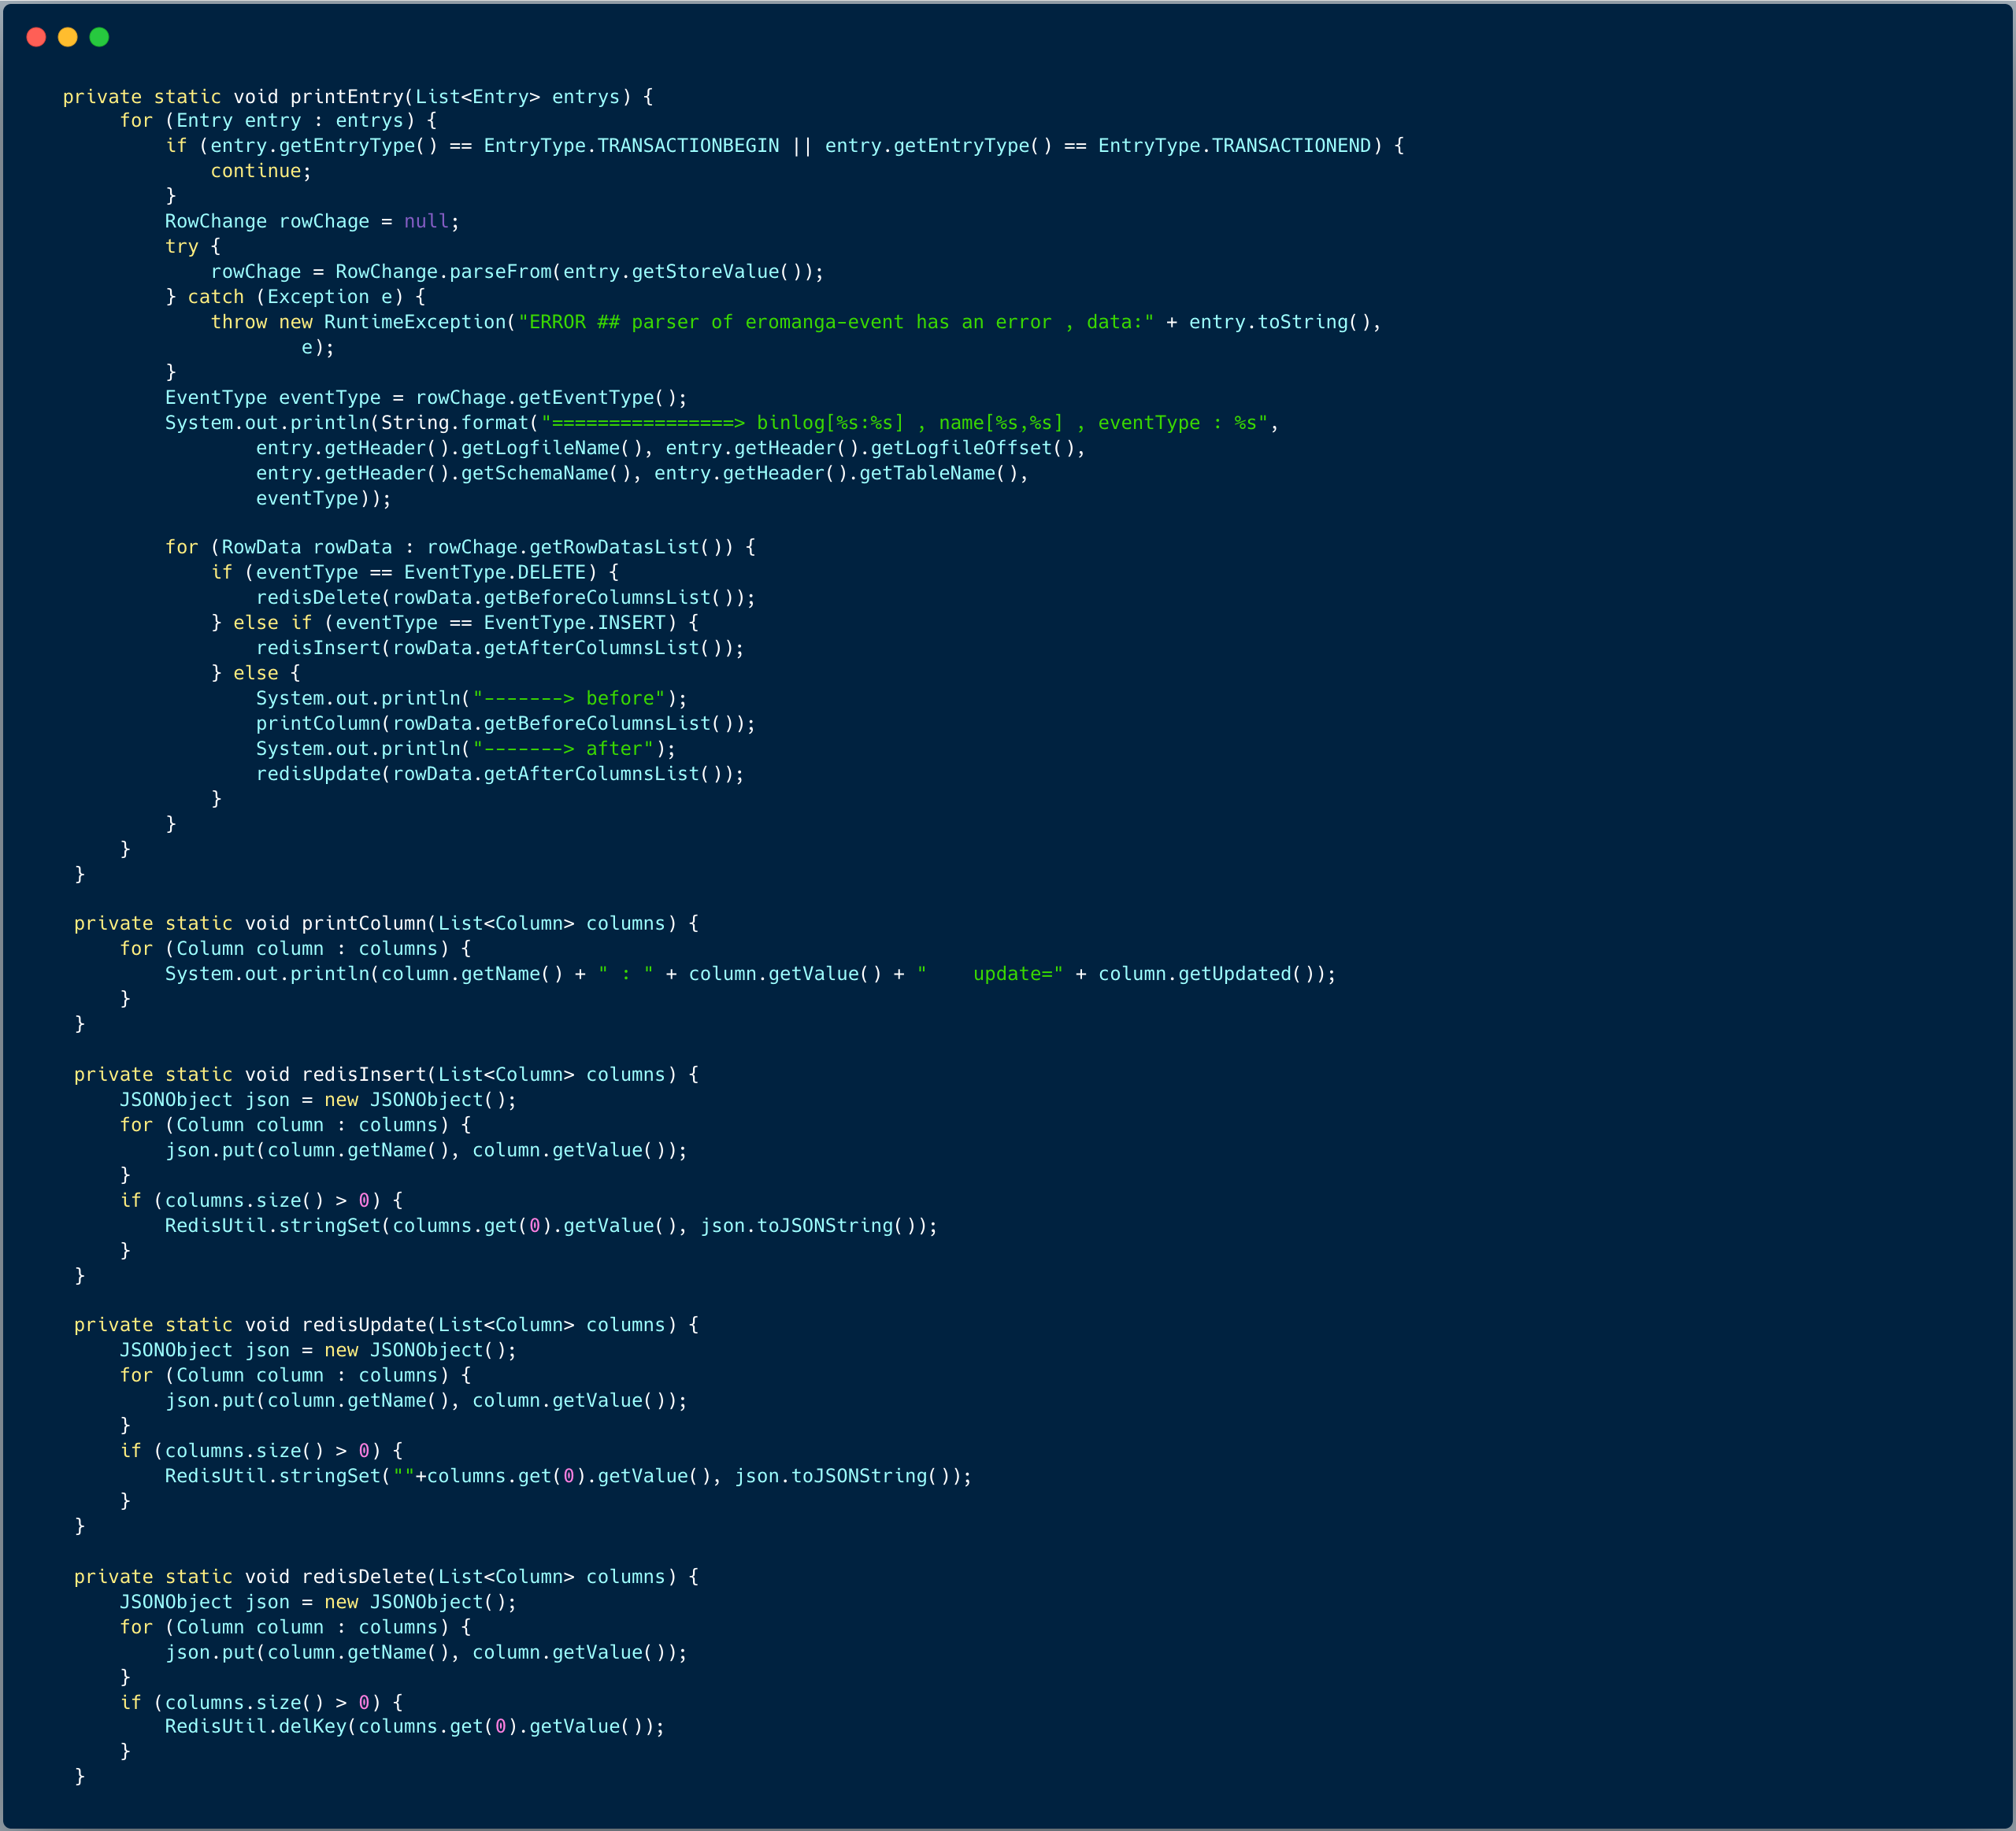2016x1831 pixels.
Task: Click the redisInsert method declaration name
Action: pyautogui.click(x=364, y=1075)
